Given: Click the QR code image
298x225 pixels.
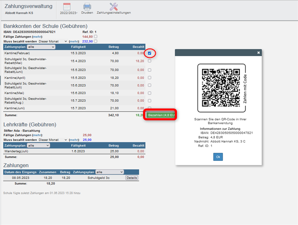Looking at the screenshot, I should [x=221, y=88].
